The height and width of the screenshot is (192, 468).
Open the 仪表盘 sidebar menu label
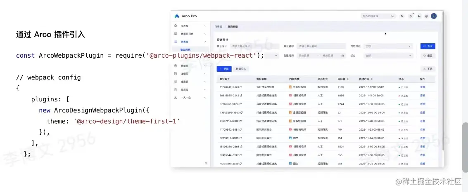click(185, 26)
